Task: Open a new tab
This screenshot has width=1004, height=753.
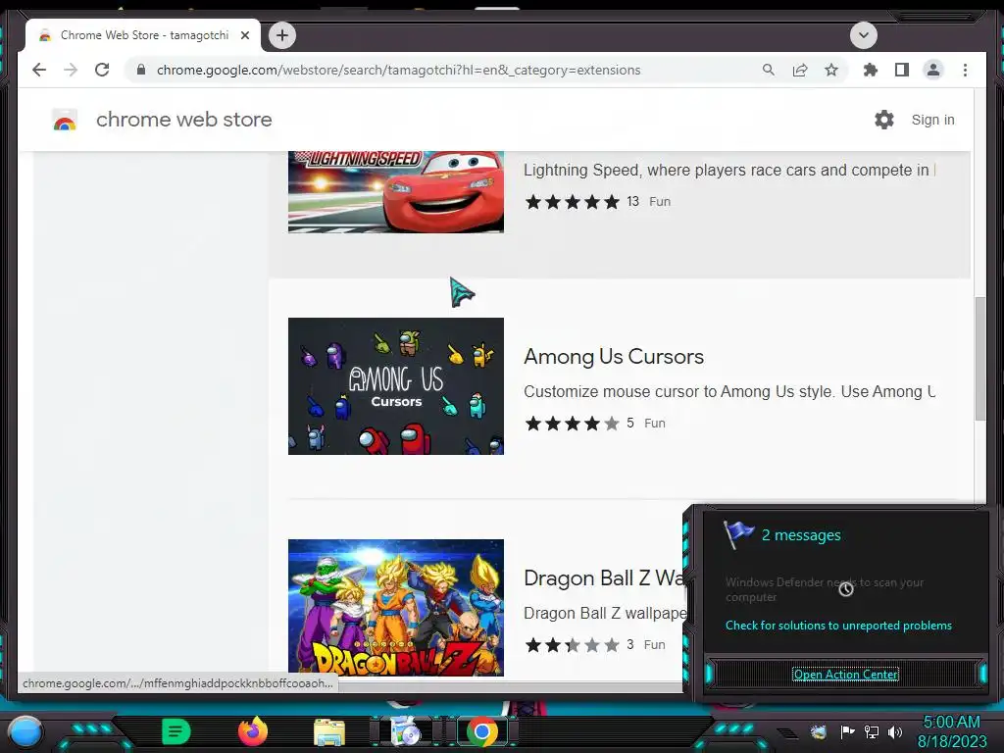Action: coord(282,35)
